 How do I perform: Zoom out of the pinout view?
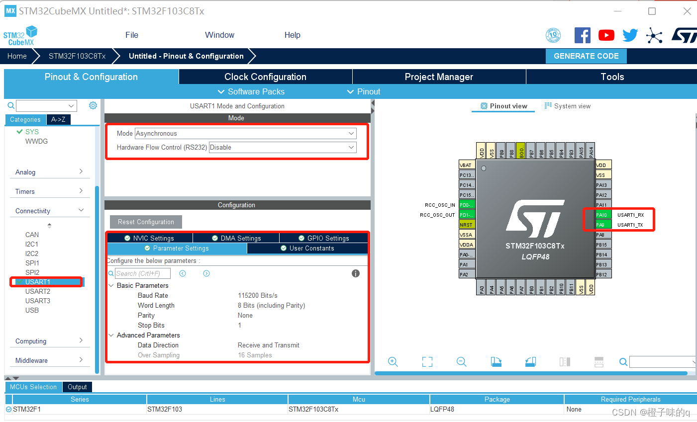[462, 362]
